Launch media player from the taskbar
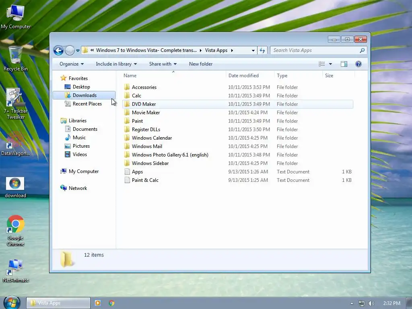412x309 pixels. pos(98,303)
